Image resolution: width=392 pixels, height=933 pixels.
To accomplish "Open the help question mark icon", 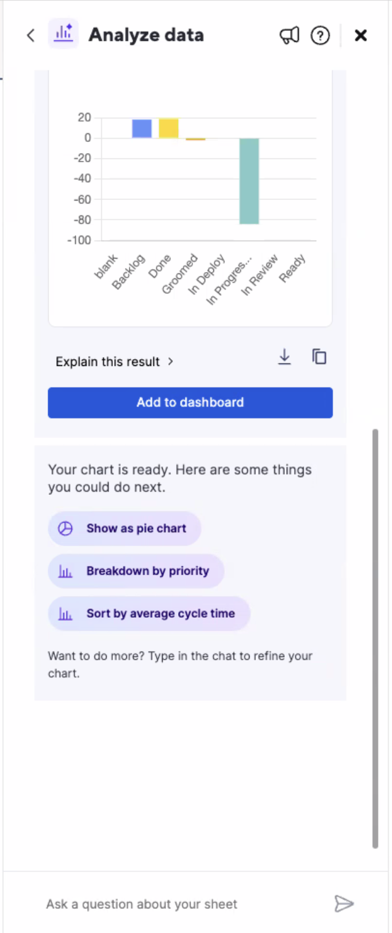I will click(320, 35).
